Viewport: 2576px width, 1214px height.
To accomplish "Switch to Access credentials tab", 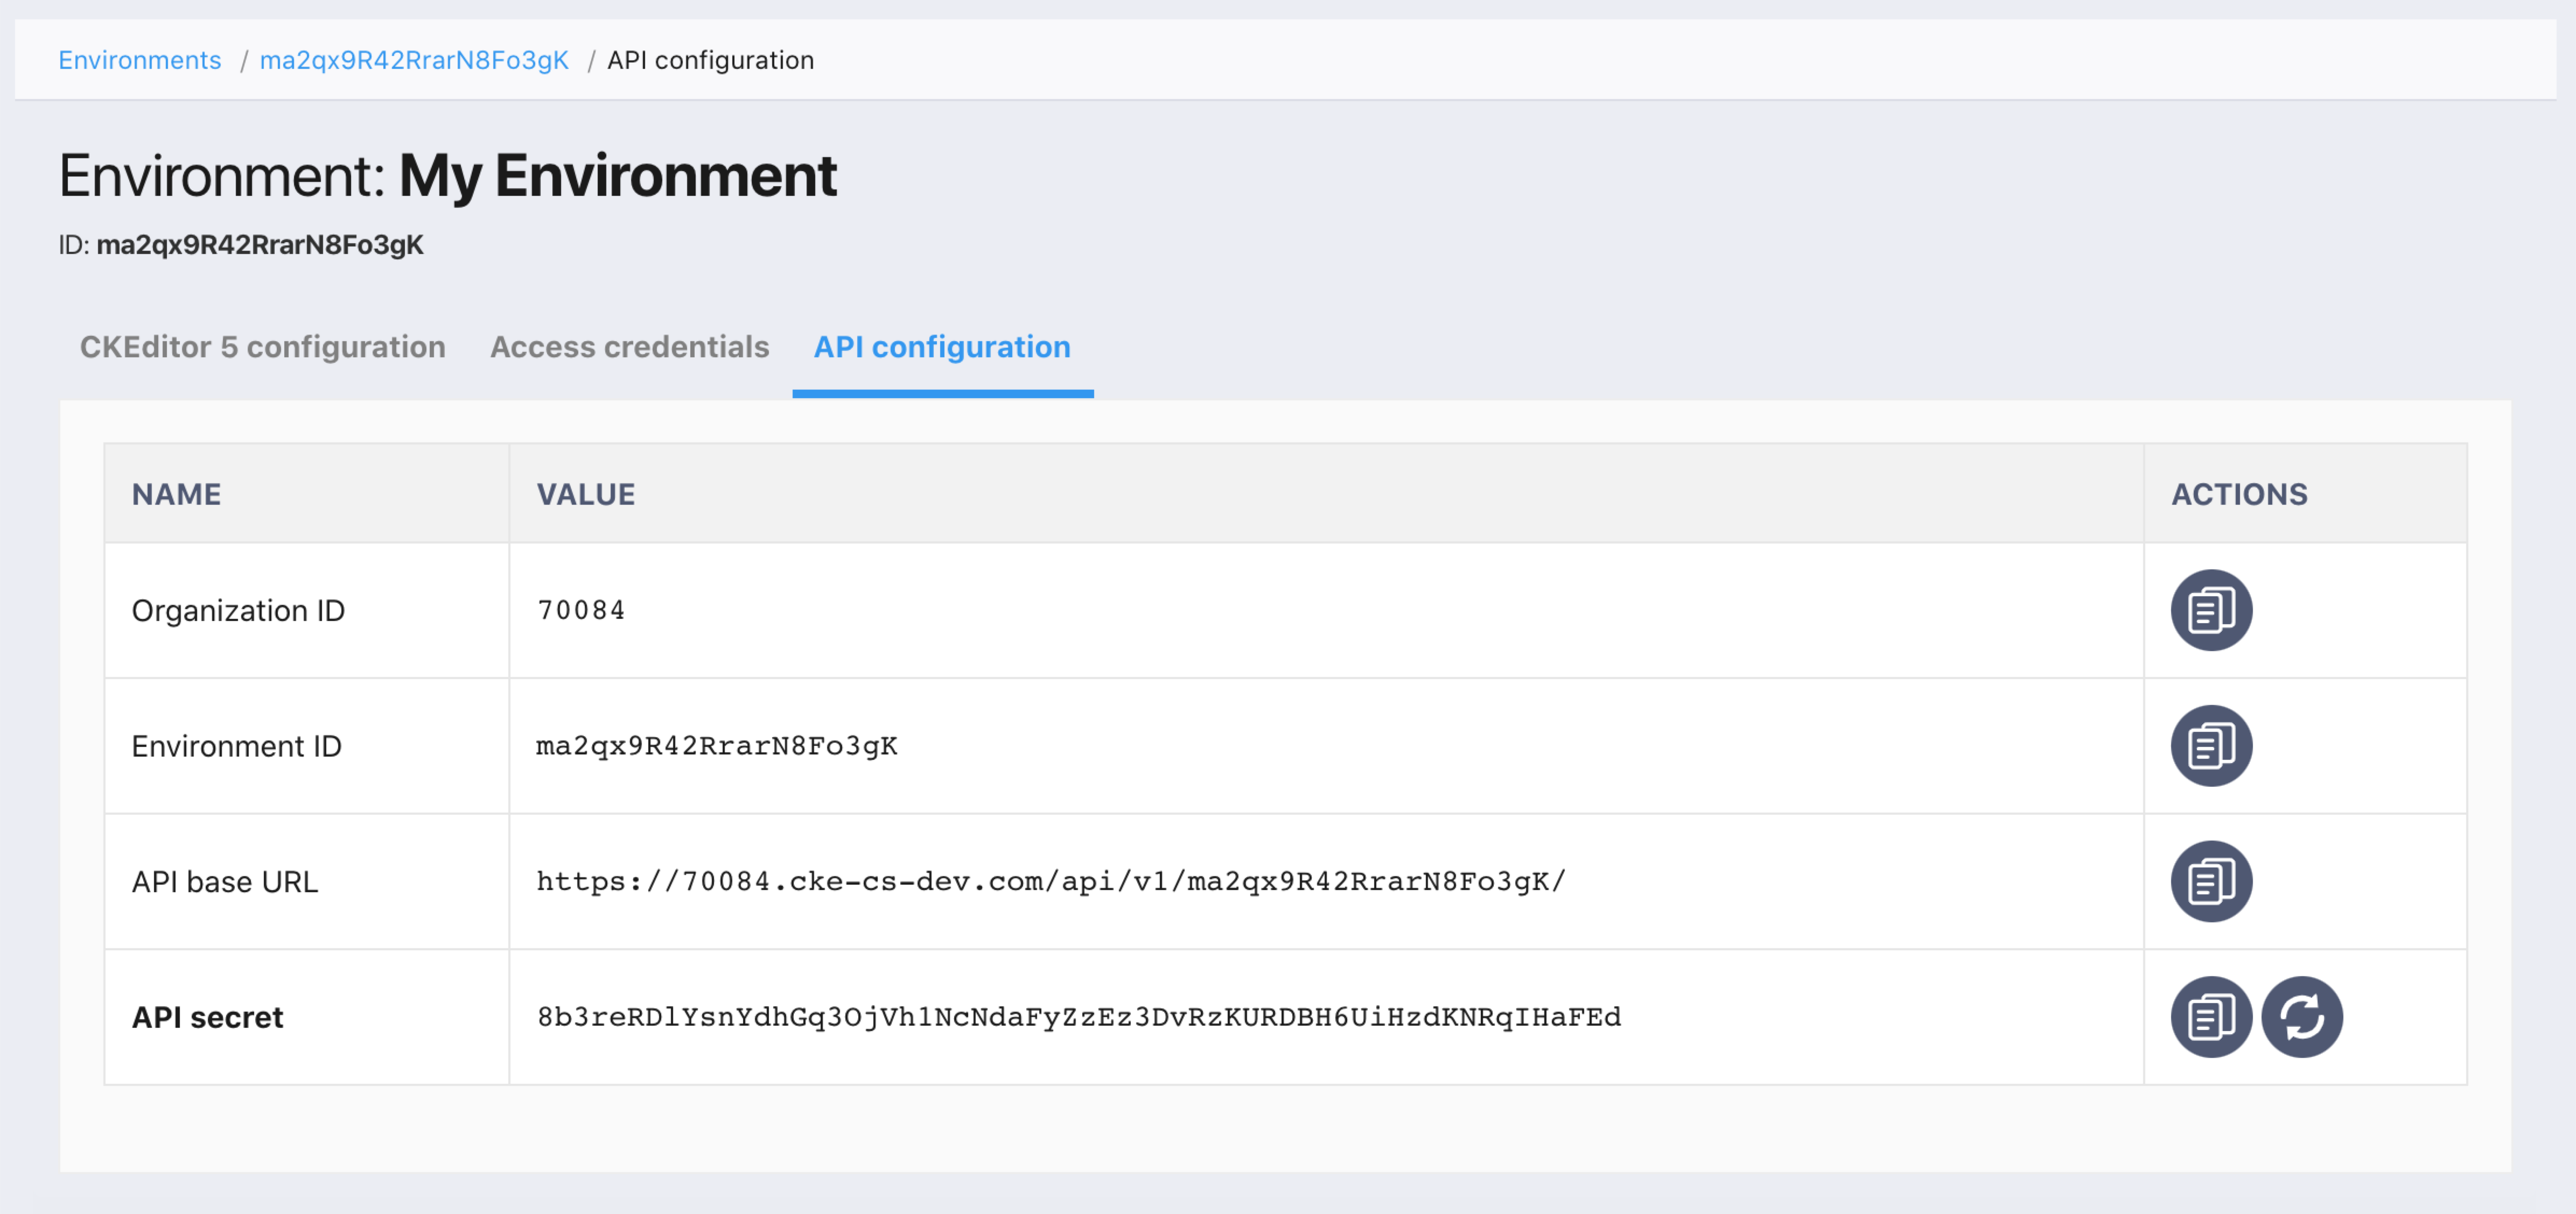I will pos(630,347).
